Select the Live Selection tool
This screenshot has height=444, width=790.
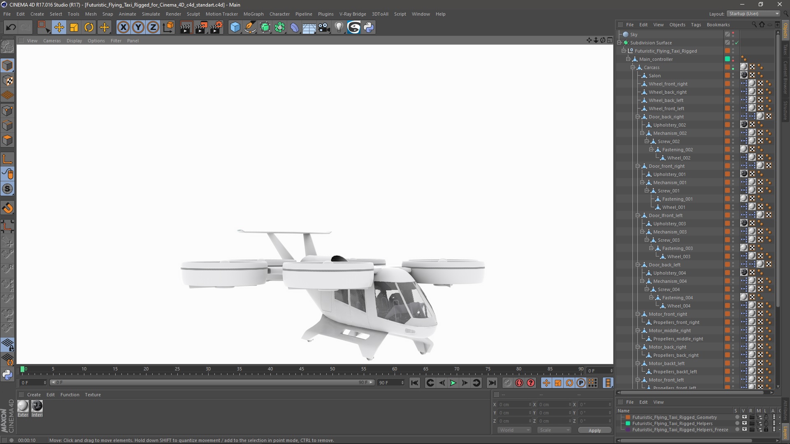(x=44, y=28)
